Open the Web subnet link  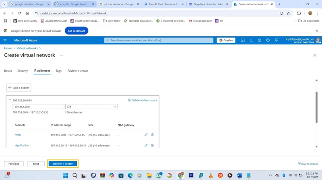tap(18, 135)
